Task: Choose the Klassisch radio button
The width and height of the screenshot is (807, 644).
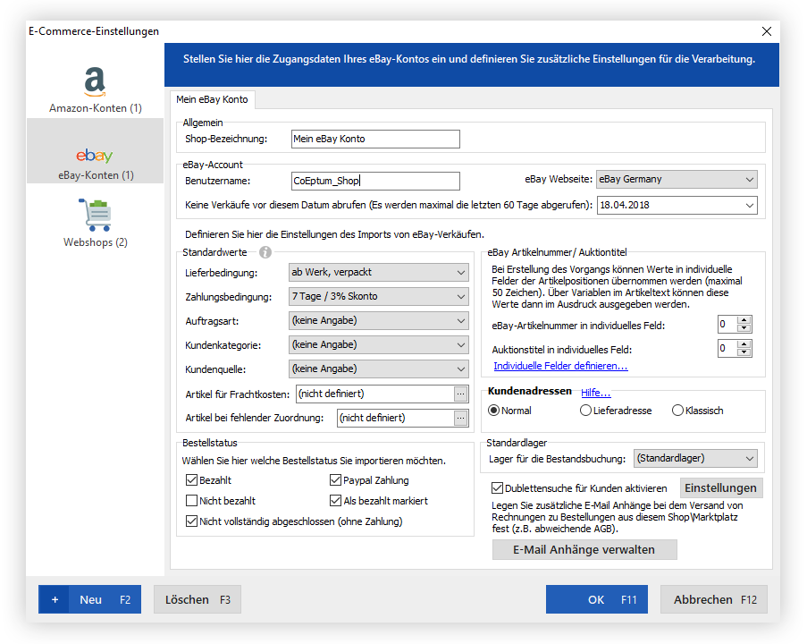Action: 677,411
